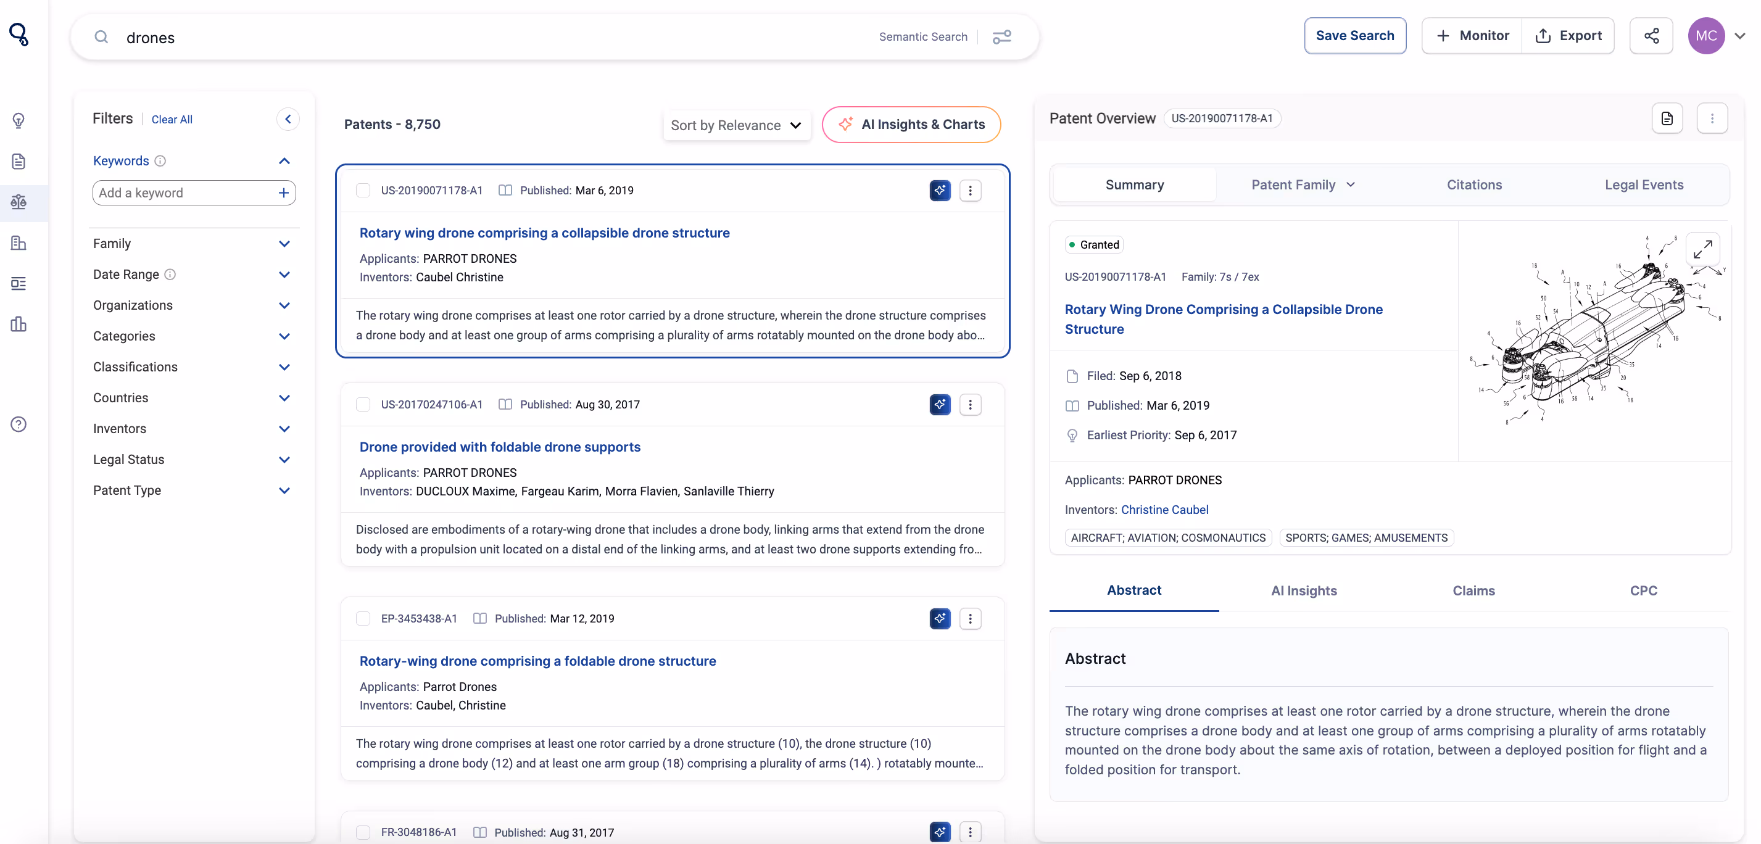Click the Monitor button

pos(1472,36)
